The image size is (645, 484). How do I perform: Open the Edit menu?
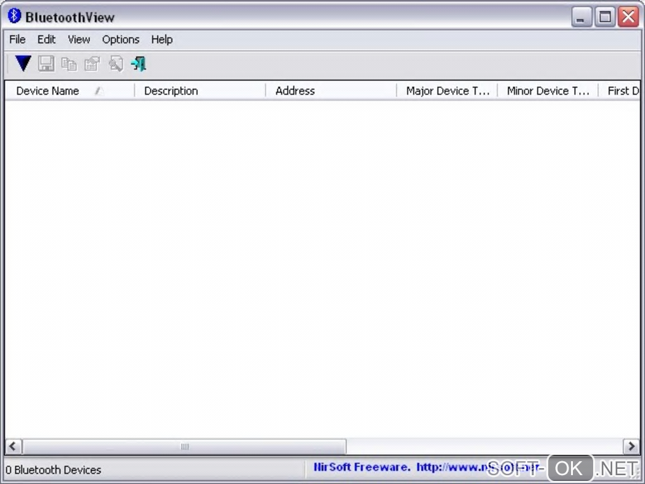pyautogui.click(x=46, y=39)
